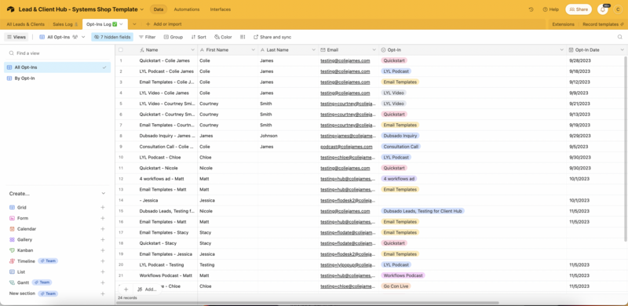Click the Email column header

point(349,50)
